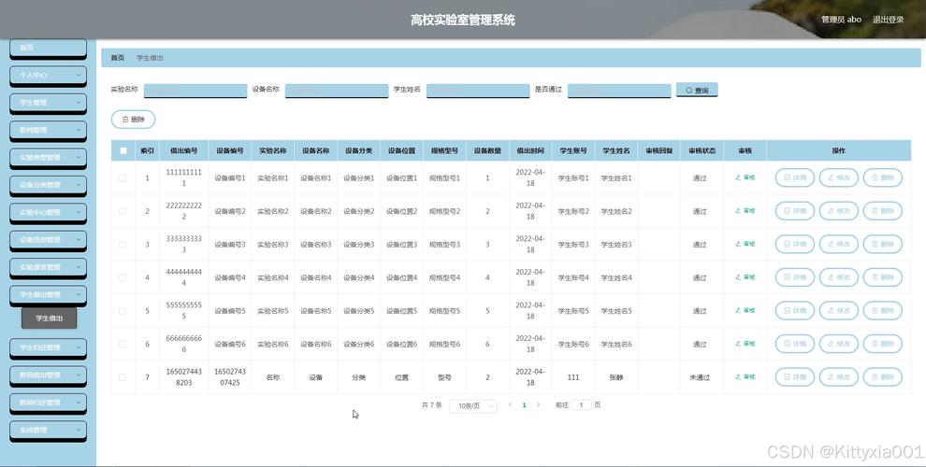Click the batch 删除 button above the table
Screen dimensions: 926x467
point(134,120)
